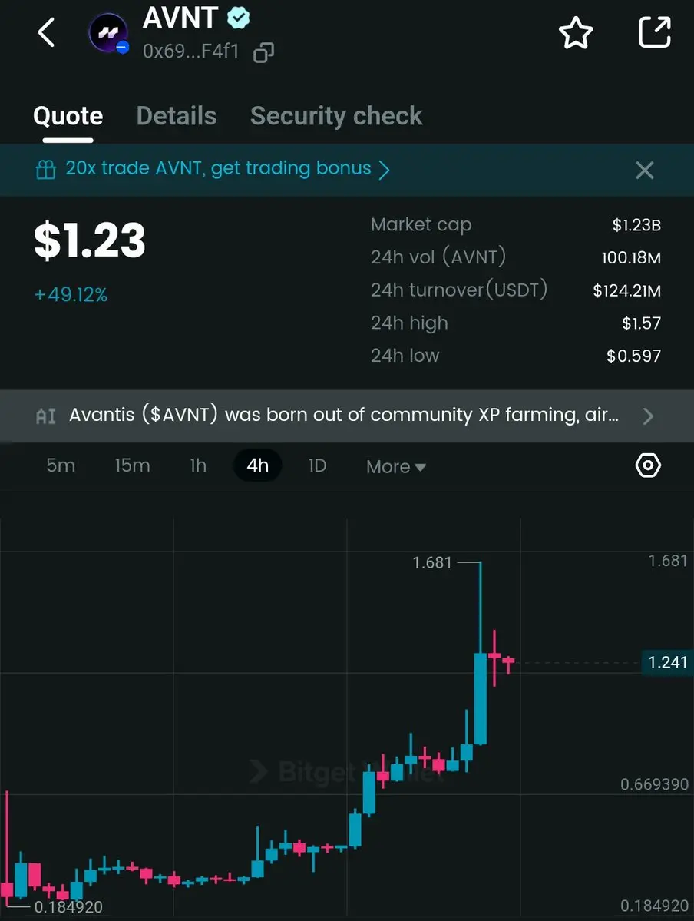Switch chart to 1D interval
The height and width of the screenshot is (921, 694).
pyautogui.click(x=317, y=465)
